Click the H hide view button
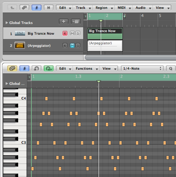This screenshot has height=177, width=176. tap(49, 8)
